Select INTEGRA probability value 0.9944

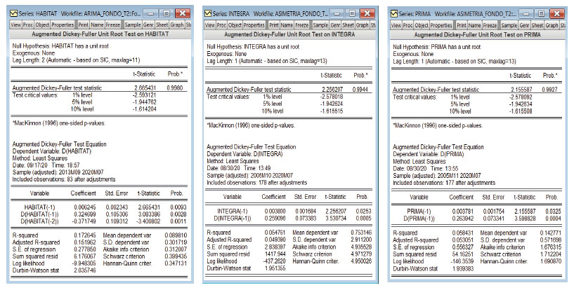[360, 90]
